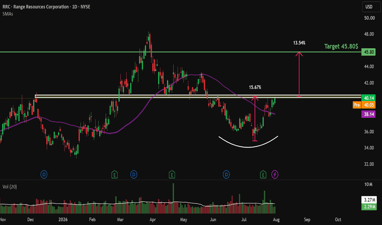382x225 pixels.
Task: Click the Sep label on time axis
Action: pyautogui.click(x=307, y=219)
